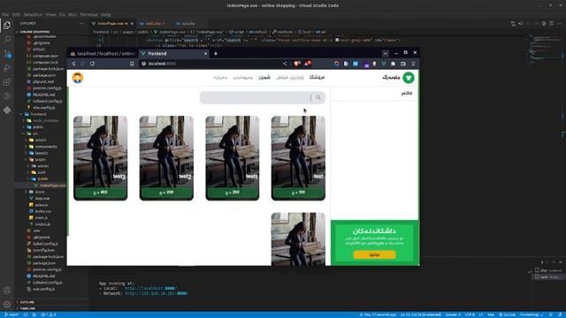The image size is (566, 318).
Task: Open the browser wallet icon in toolbar
Action: coord(403,64)
